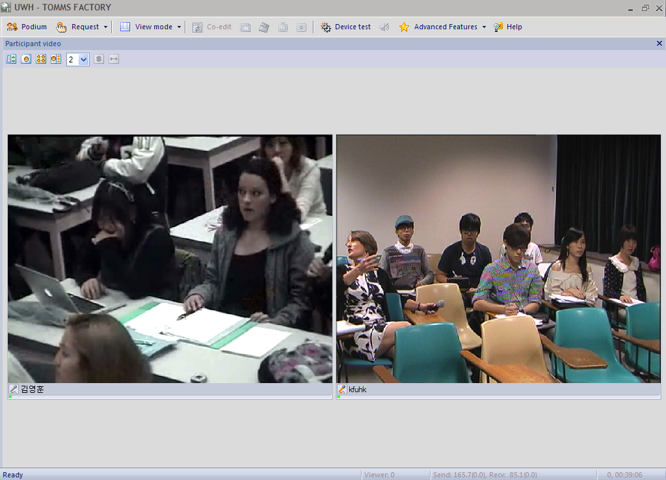The height and width of the screenshot is (480, 666).
Task: Expand the View mode dropdown arrow
Action: (179, 27)
